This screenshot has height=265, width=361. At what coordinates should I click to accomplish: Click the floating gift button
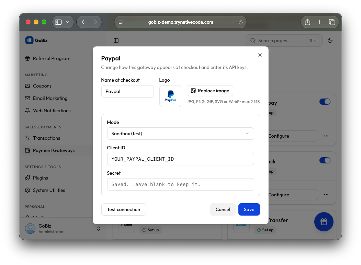(x=324, y=222)
